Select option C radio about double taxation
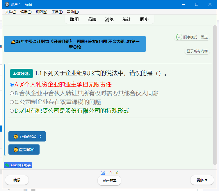This screenshot has width=219, height=191. click(12, 102)
